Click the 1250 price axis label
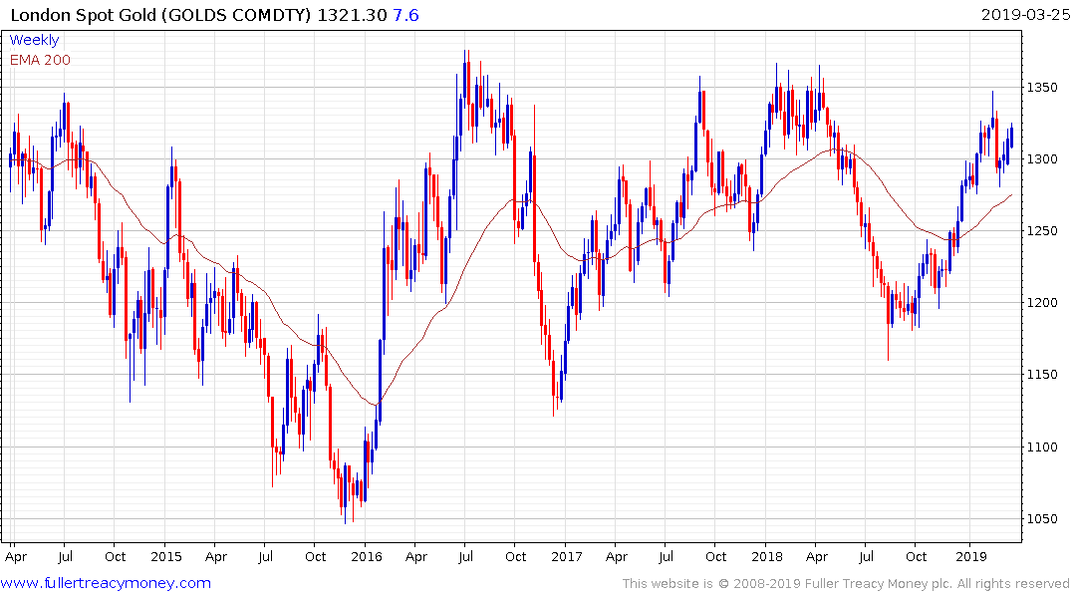1071x598 pixels. (1042, 231)
